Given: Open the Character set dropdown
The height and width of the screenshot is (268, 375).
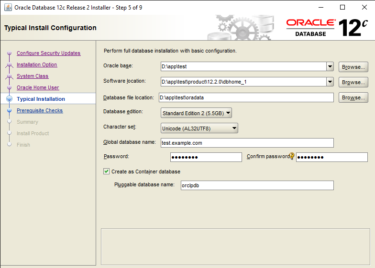Looking at the screenshot, I should click(199, 128).
